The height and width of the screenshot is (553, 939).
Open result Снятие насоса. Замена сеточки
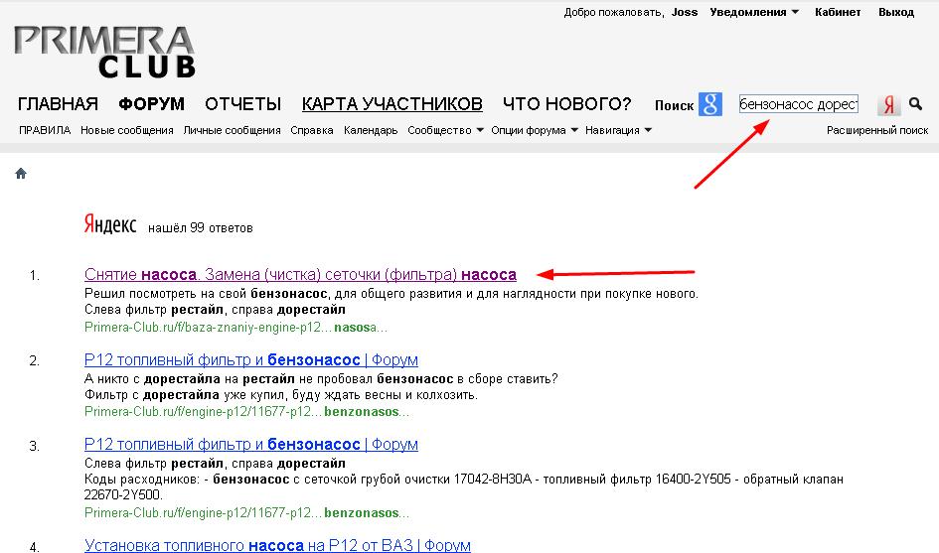pyautogui.click(x=300, y=275)
